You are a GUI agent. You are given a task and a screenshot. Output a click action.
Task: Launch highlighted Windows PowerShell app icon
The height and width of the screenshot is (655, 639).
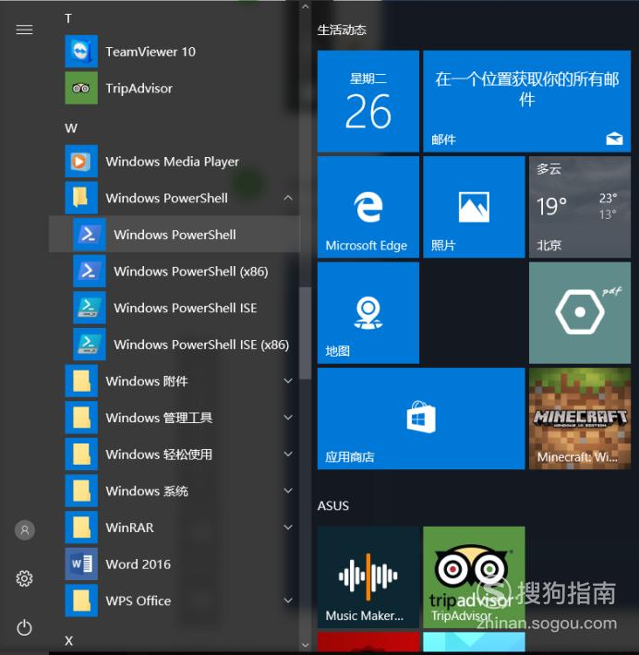(x=90, y=235)
